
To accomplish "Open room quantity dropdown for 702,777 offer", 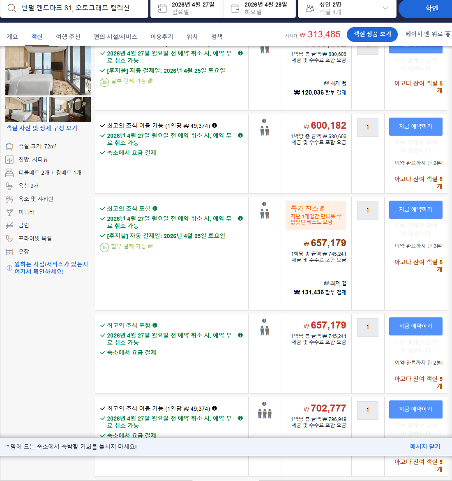I will [368, 410].
